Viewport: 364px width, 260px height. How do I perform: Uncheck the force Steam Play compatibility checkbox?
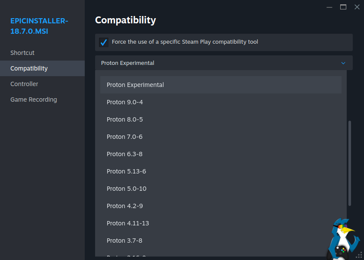104,42
